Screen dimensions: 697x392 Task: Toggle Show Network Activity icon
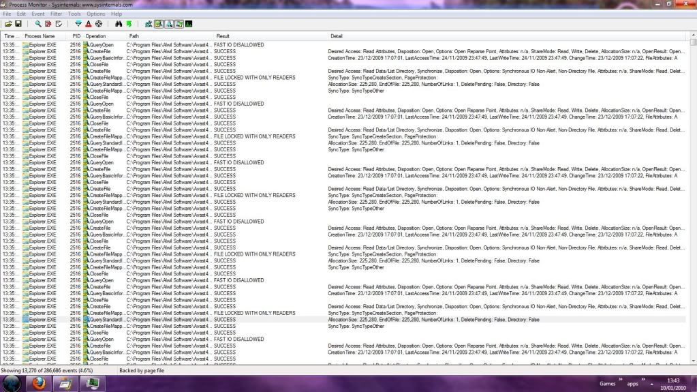(169, 24)
